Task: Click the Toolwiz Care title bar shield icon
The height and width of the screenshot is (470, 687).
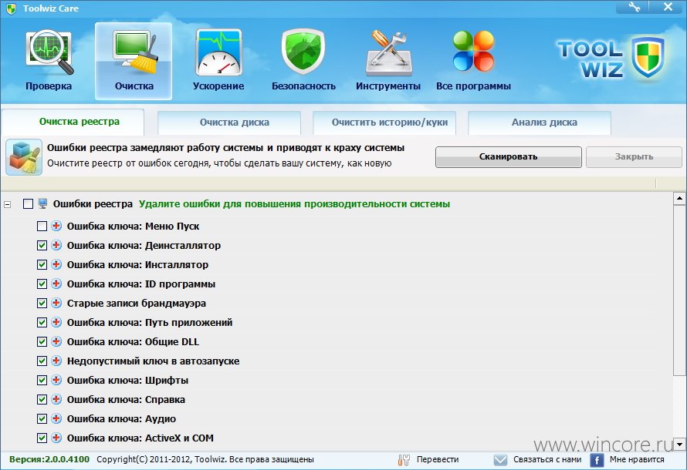Action: tap(11, 8)
